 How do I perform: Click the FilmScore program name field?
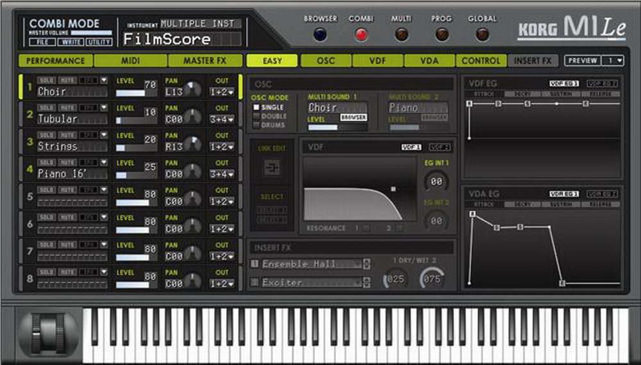pyautogui.click(x=182, y=39)
